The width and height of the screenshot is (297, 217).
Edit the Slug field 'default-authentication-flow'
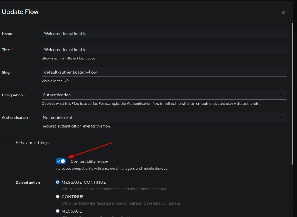tap(164, 72)
